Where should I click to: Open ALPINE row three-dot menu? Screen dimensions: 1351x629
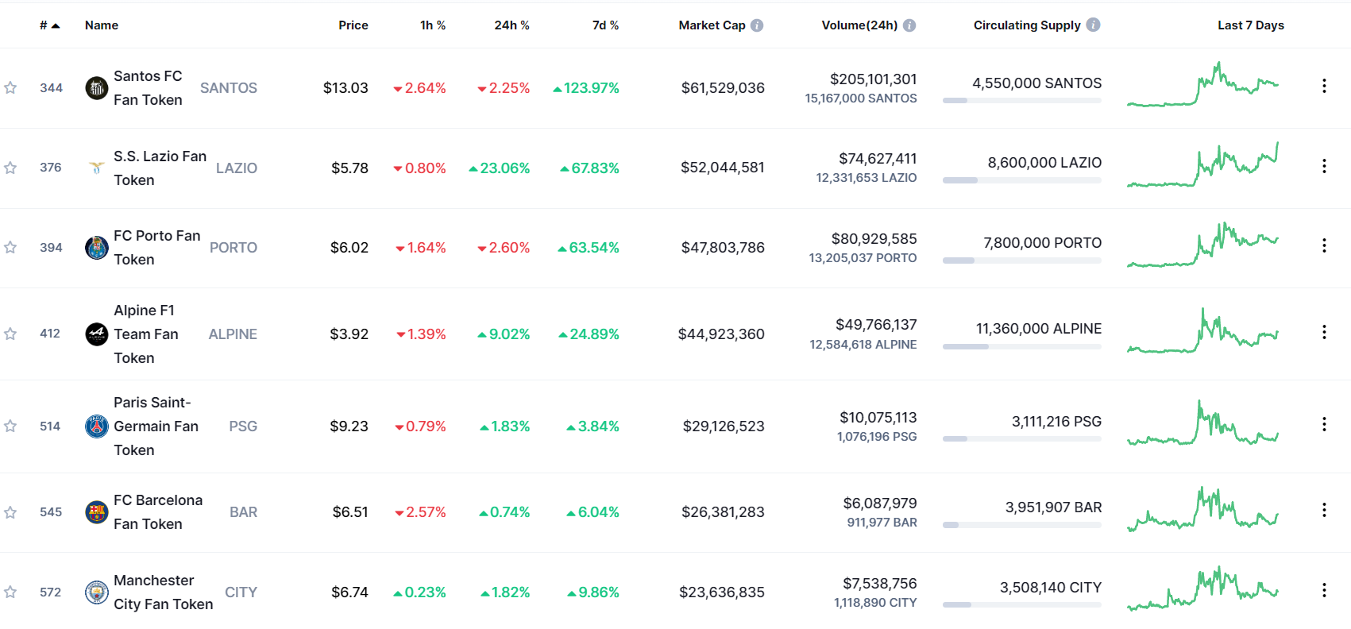pos(1324,332)
